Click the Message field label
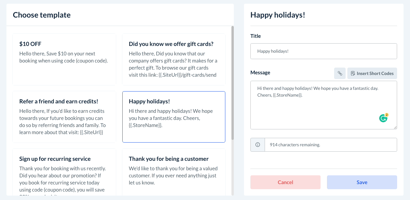 pos(260,73)
